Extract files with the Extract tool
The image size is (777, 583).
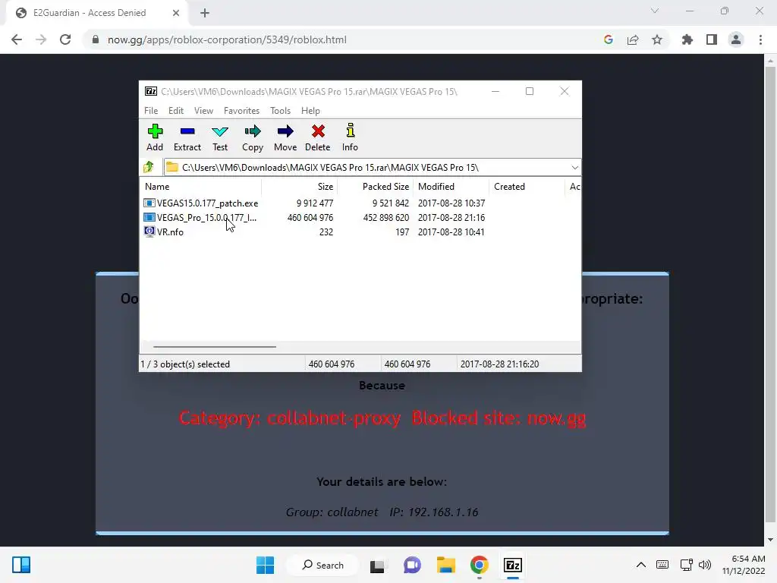(x=187, y=137)
